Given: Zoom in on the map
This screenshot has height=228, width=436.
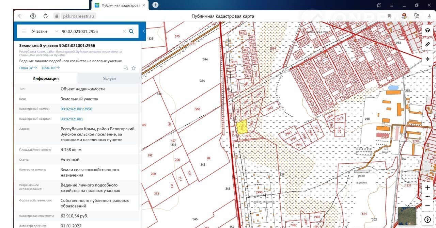Looking at the screenshot, I should (427, 188).
